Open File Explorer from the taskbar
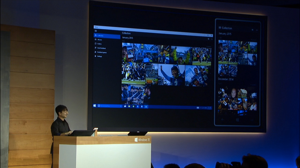Screen dimensions: 300x168 pos(129,106)
